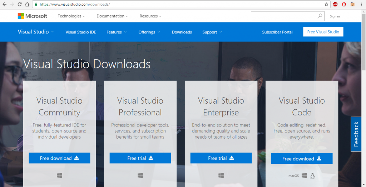Screen dimensions: 366x187
Task: Open Chrome three-dot menu
Action: [x=361, y=4]
